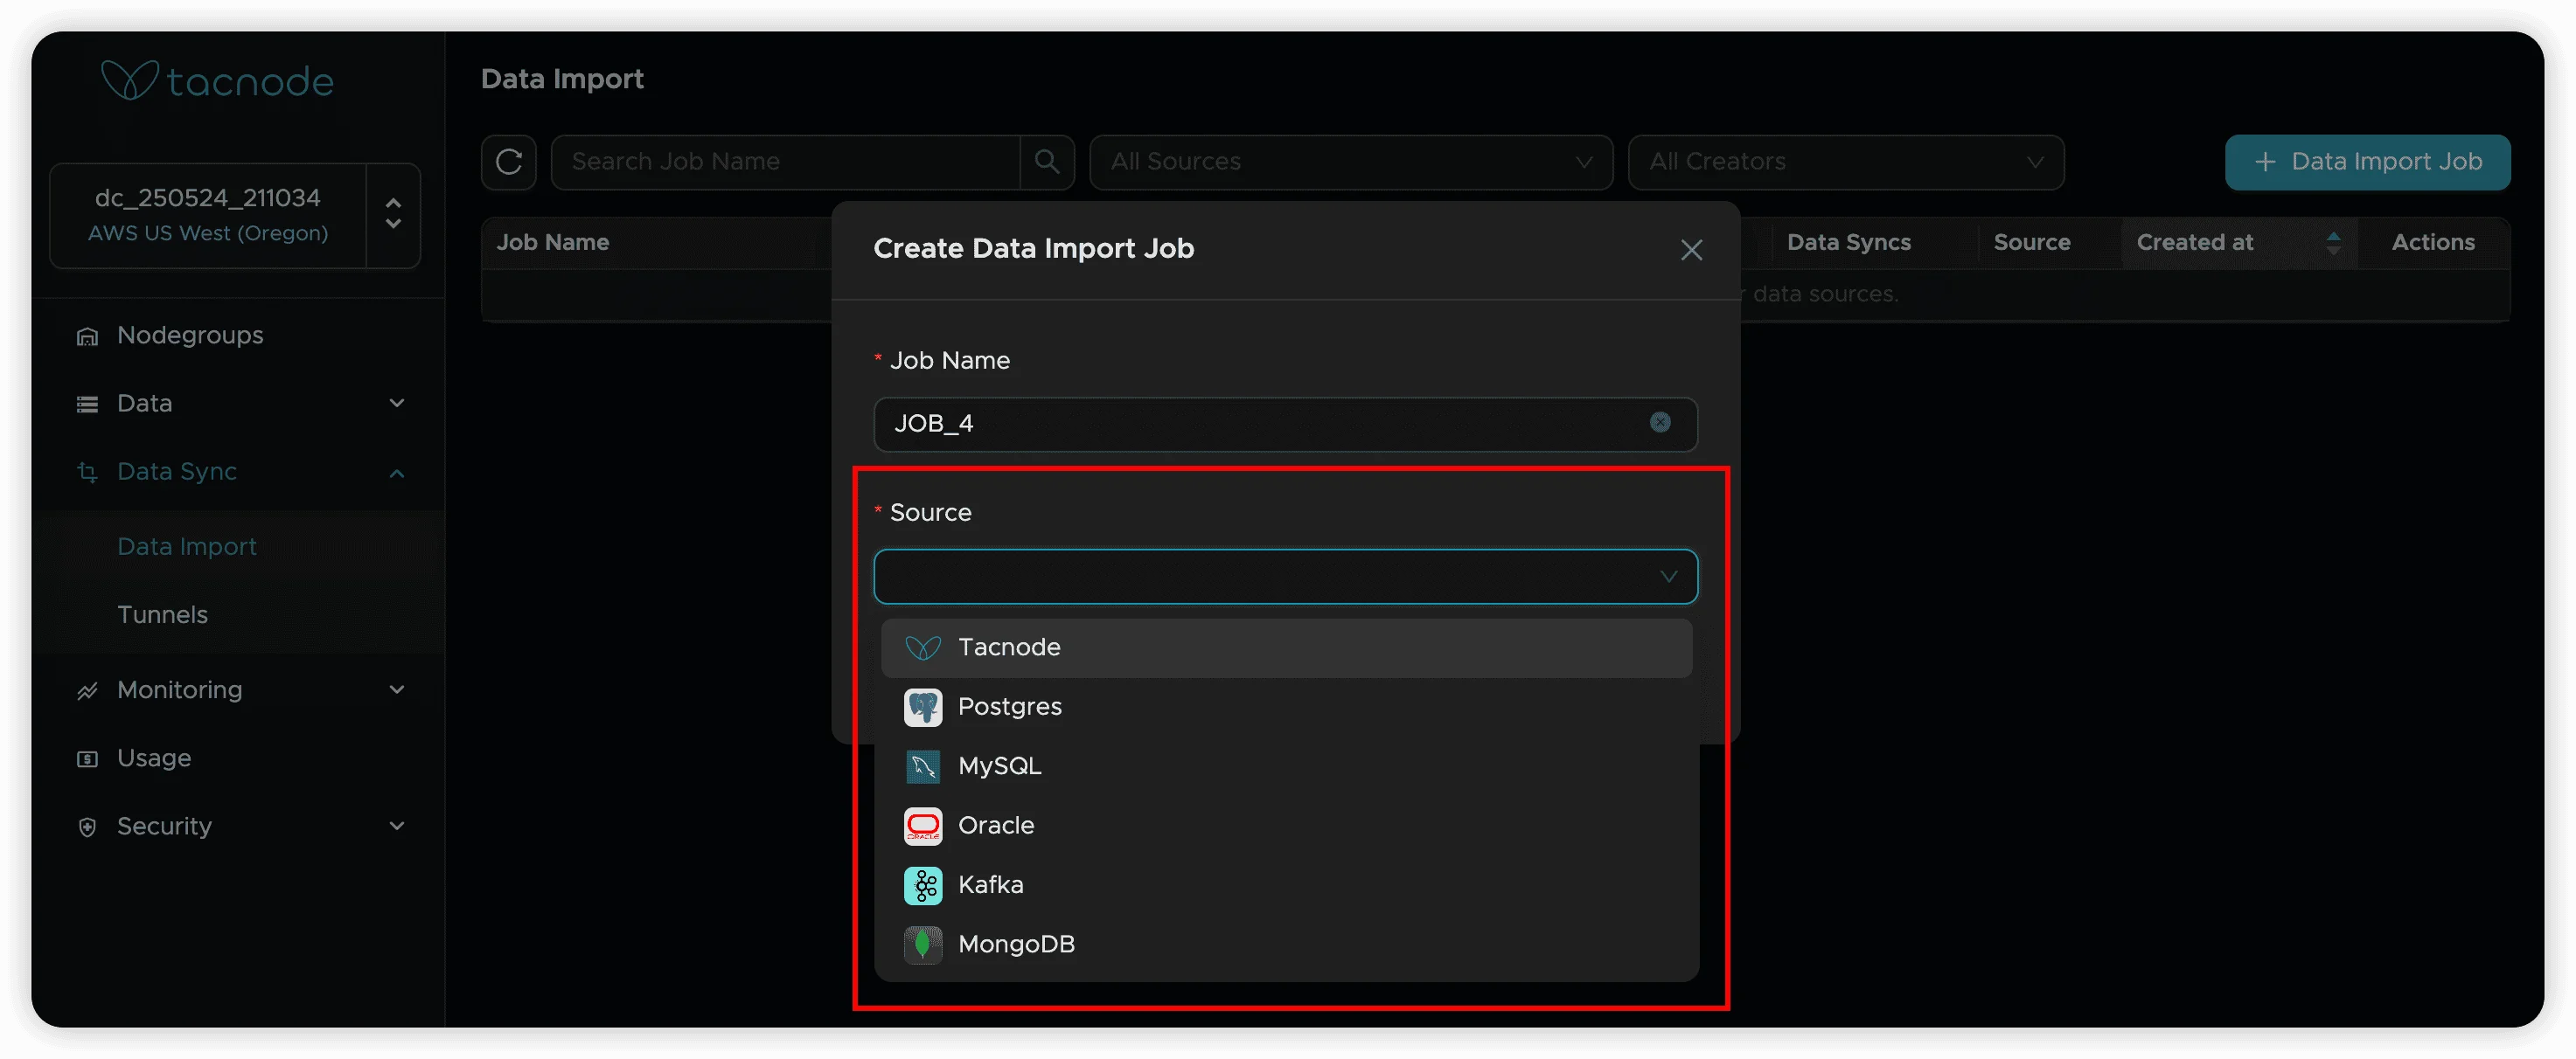This screenshot has width=2576, height=1059.
Task: Open the Source combo box arrow
Action: 1667,577
